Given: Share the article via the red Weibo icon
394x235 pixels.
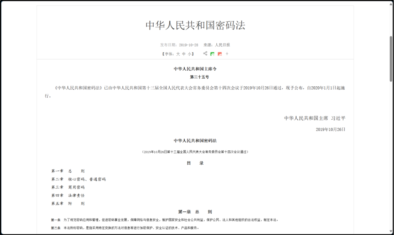Looking at the screenshot, I should pyautogui.click(x=219, y=54).
